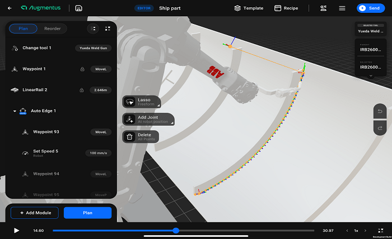
Task: Open the Template menu
Action: pos(249,8)
